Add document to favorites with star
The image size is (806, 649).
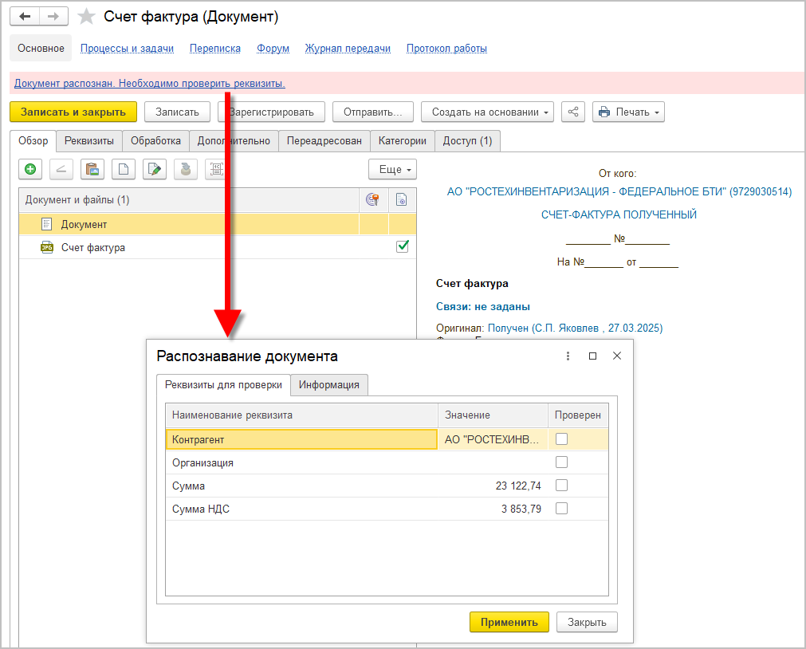point(87,18)
